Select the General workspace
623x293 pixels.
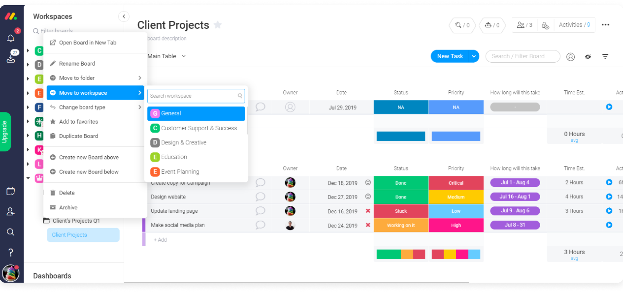point(196,113)
